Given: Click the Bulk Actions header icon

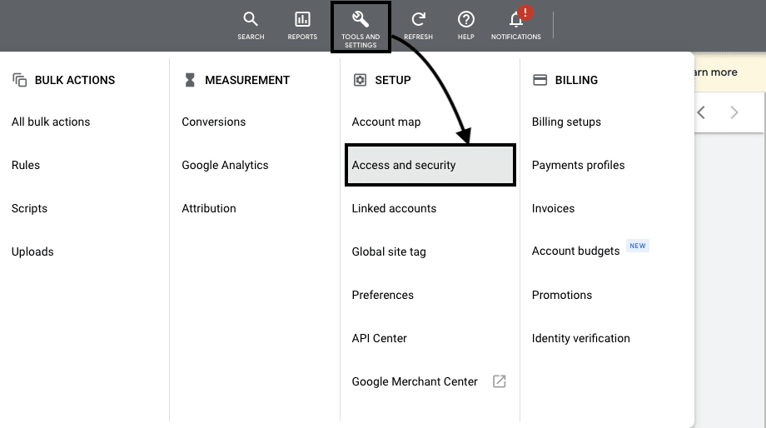Looking at the screenshot, I should (x=19, y=80).
